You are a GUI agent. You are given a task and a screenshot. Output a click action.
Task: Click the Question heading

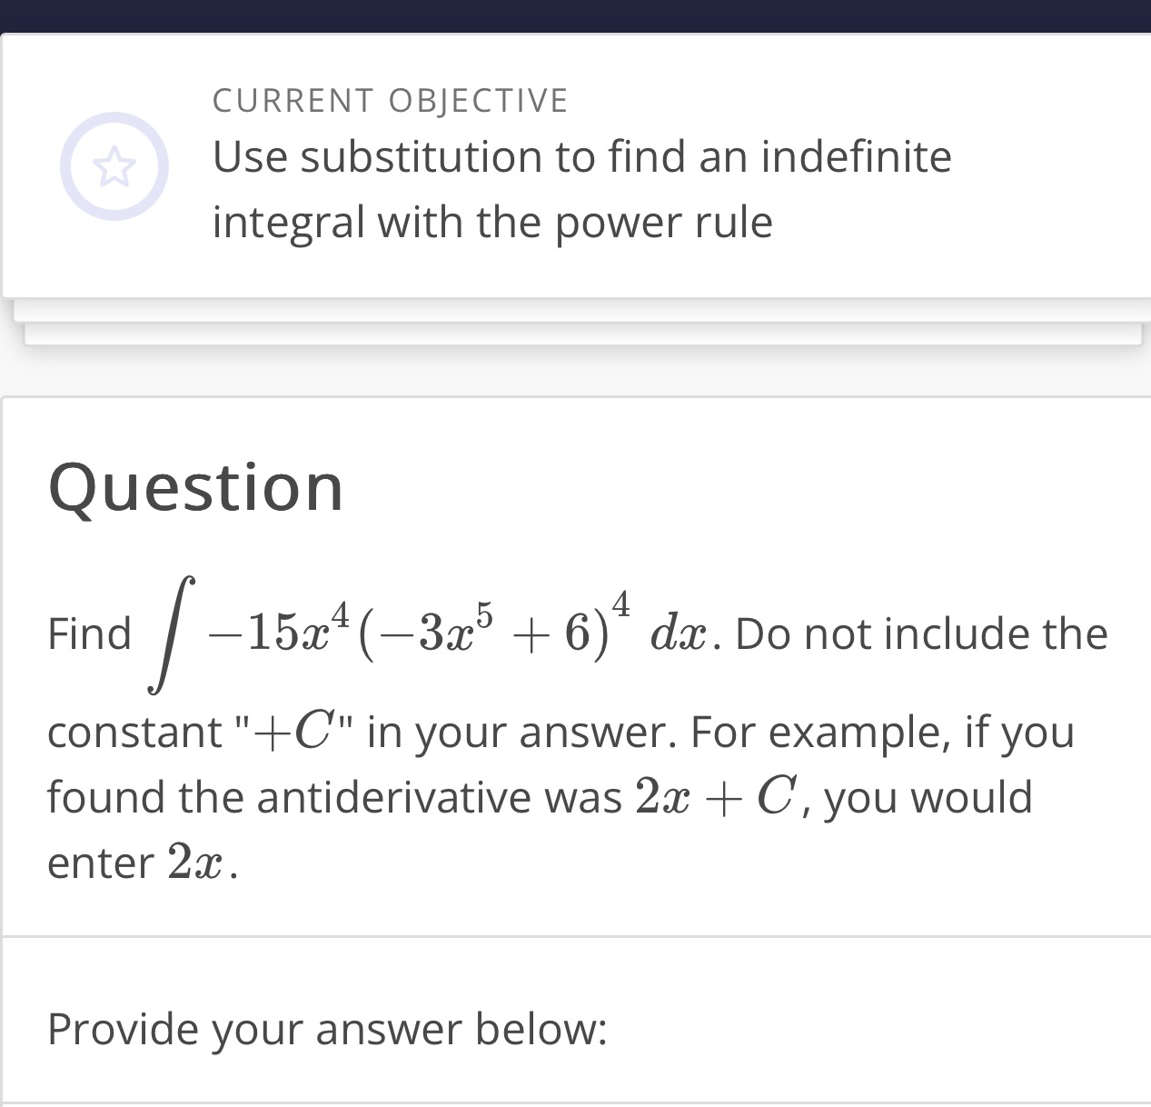(195, 484)
